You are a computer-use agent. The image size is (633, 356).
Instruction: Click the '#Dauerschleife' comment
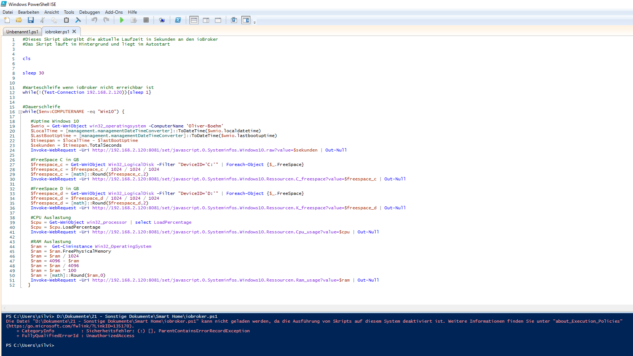coord(41,107)
